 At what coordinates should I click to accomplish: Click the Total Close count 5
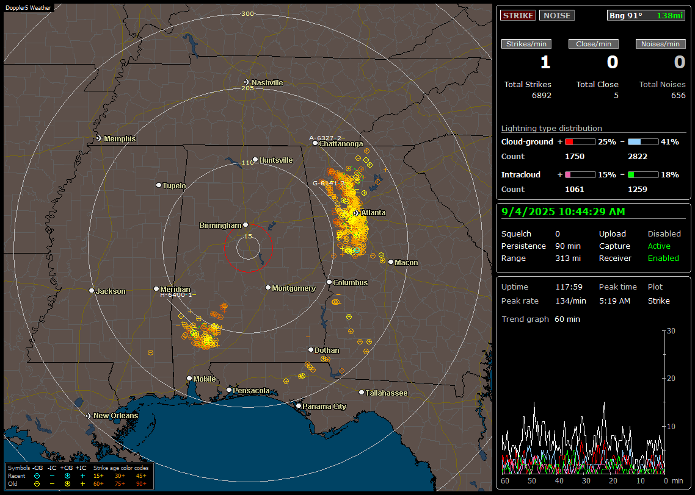pyautogui.click(x=616, y=96)
